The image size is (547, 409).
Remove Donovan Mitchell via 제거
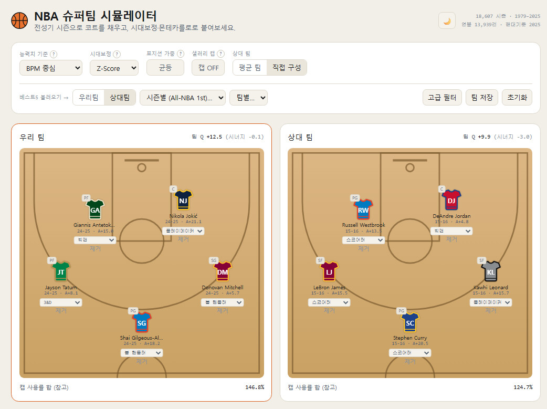click(x=223, y=310)
